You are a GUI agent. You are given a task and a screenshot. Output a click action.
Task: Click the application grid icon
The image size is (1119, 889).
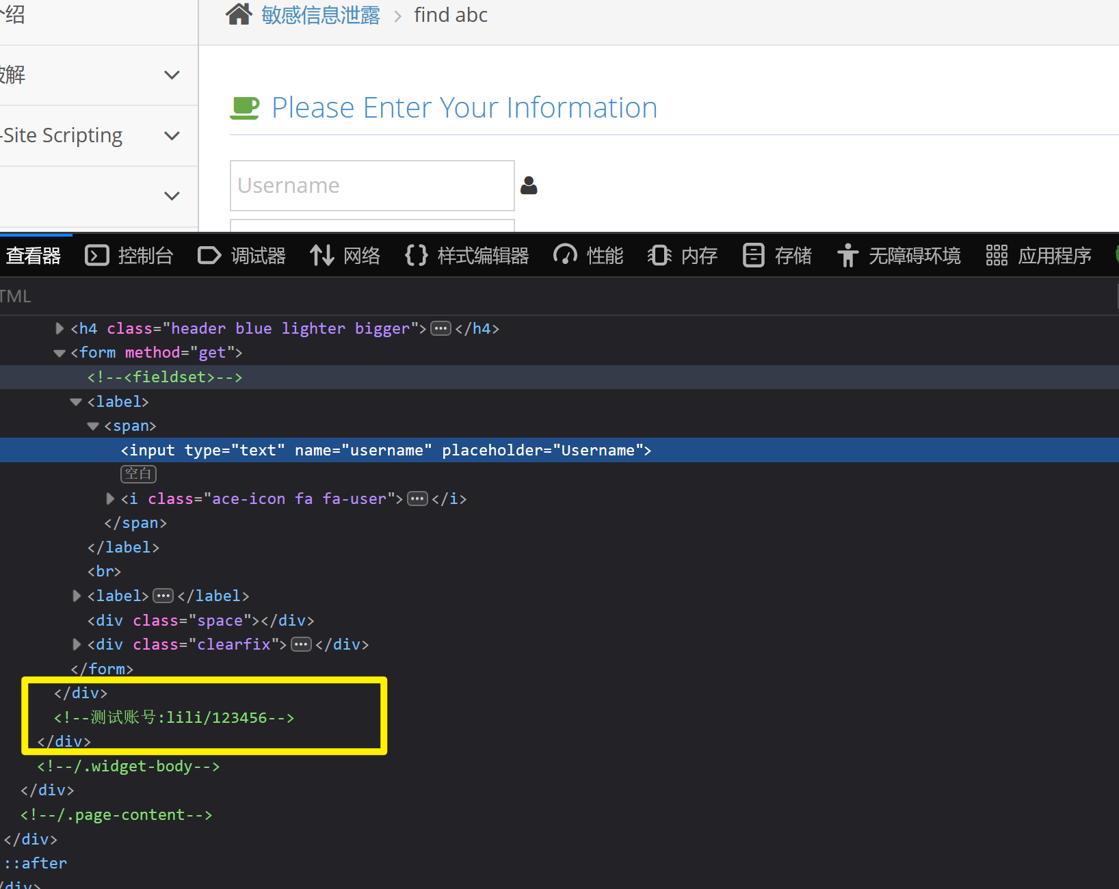point(997,256)
